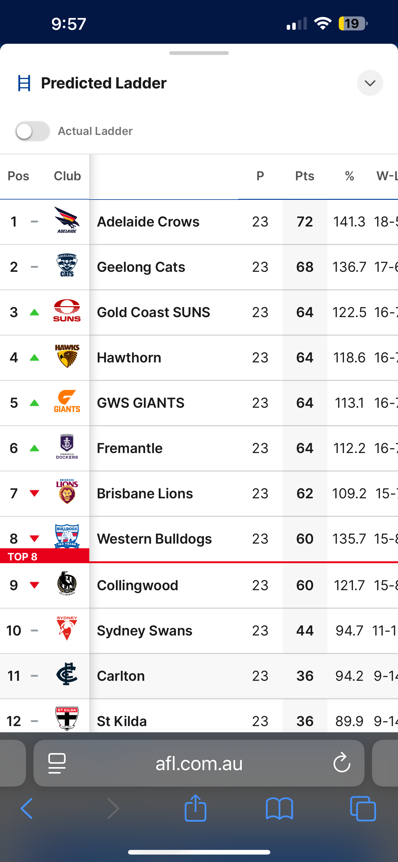
Task: Tap the Adelaide Crows club logo
Action: click(67, 220)
